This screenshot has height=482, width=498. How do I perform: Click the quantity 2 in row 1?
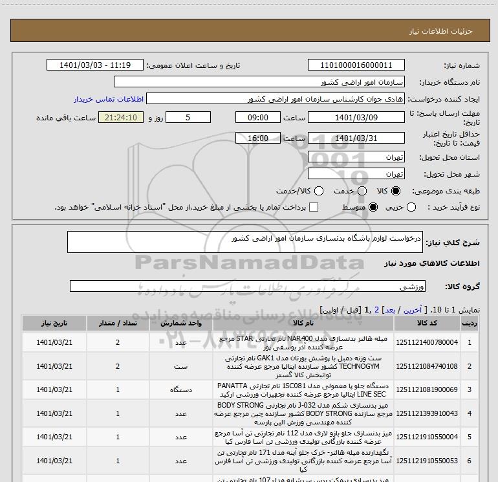point(118,342)
